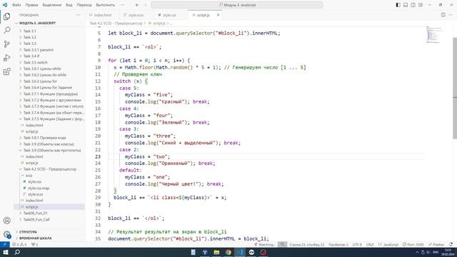This screenshot has width=457, height=257.
Task: Close the script.js editor tab
Action: point(218,15)
